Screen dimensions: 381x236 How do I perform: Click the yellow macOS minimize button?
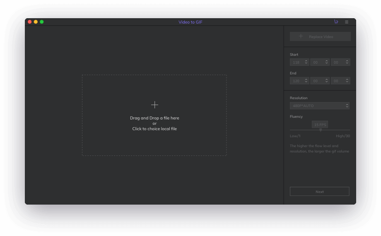pyautogui.click(x=36, y=22)
